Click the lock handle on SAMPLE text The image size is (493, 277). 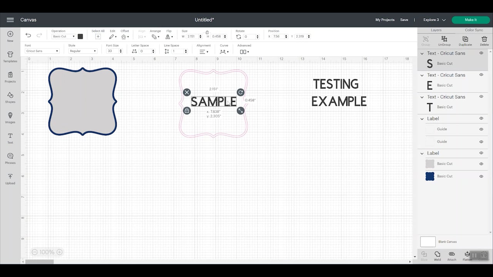187,111
